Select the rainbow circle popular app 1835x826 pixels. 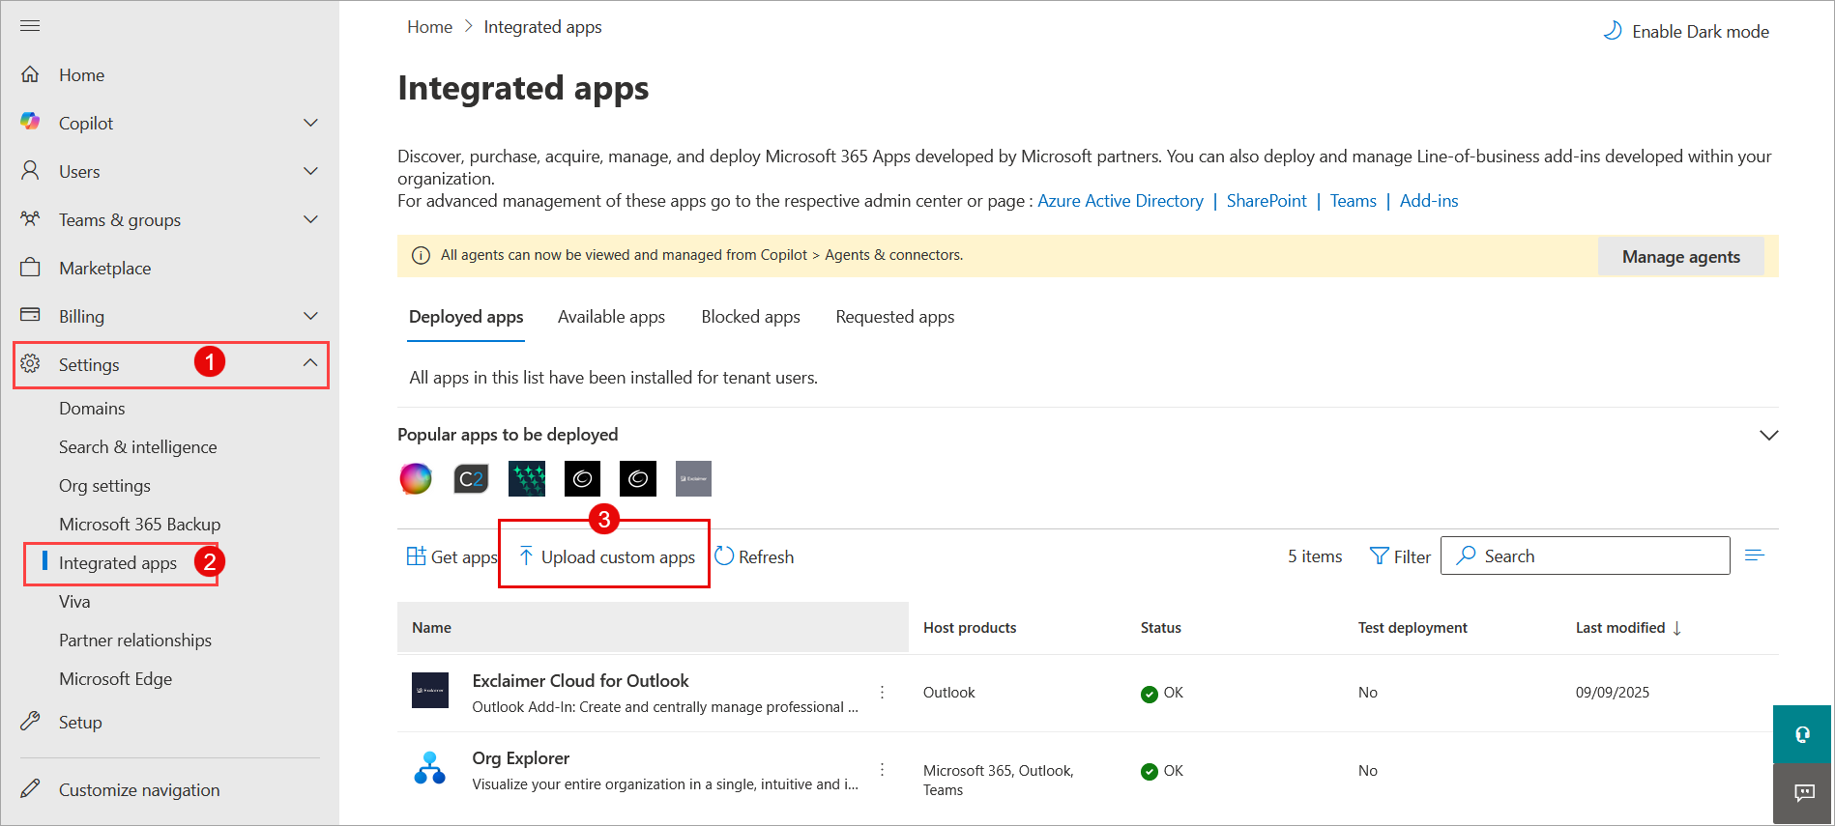point(416,478)
